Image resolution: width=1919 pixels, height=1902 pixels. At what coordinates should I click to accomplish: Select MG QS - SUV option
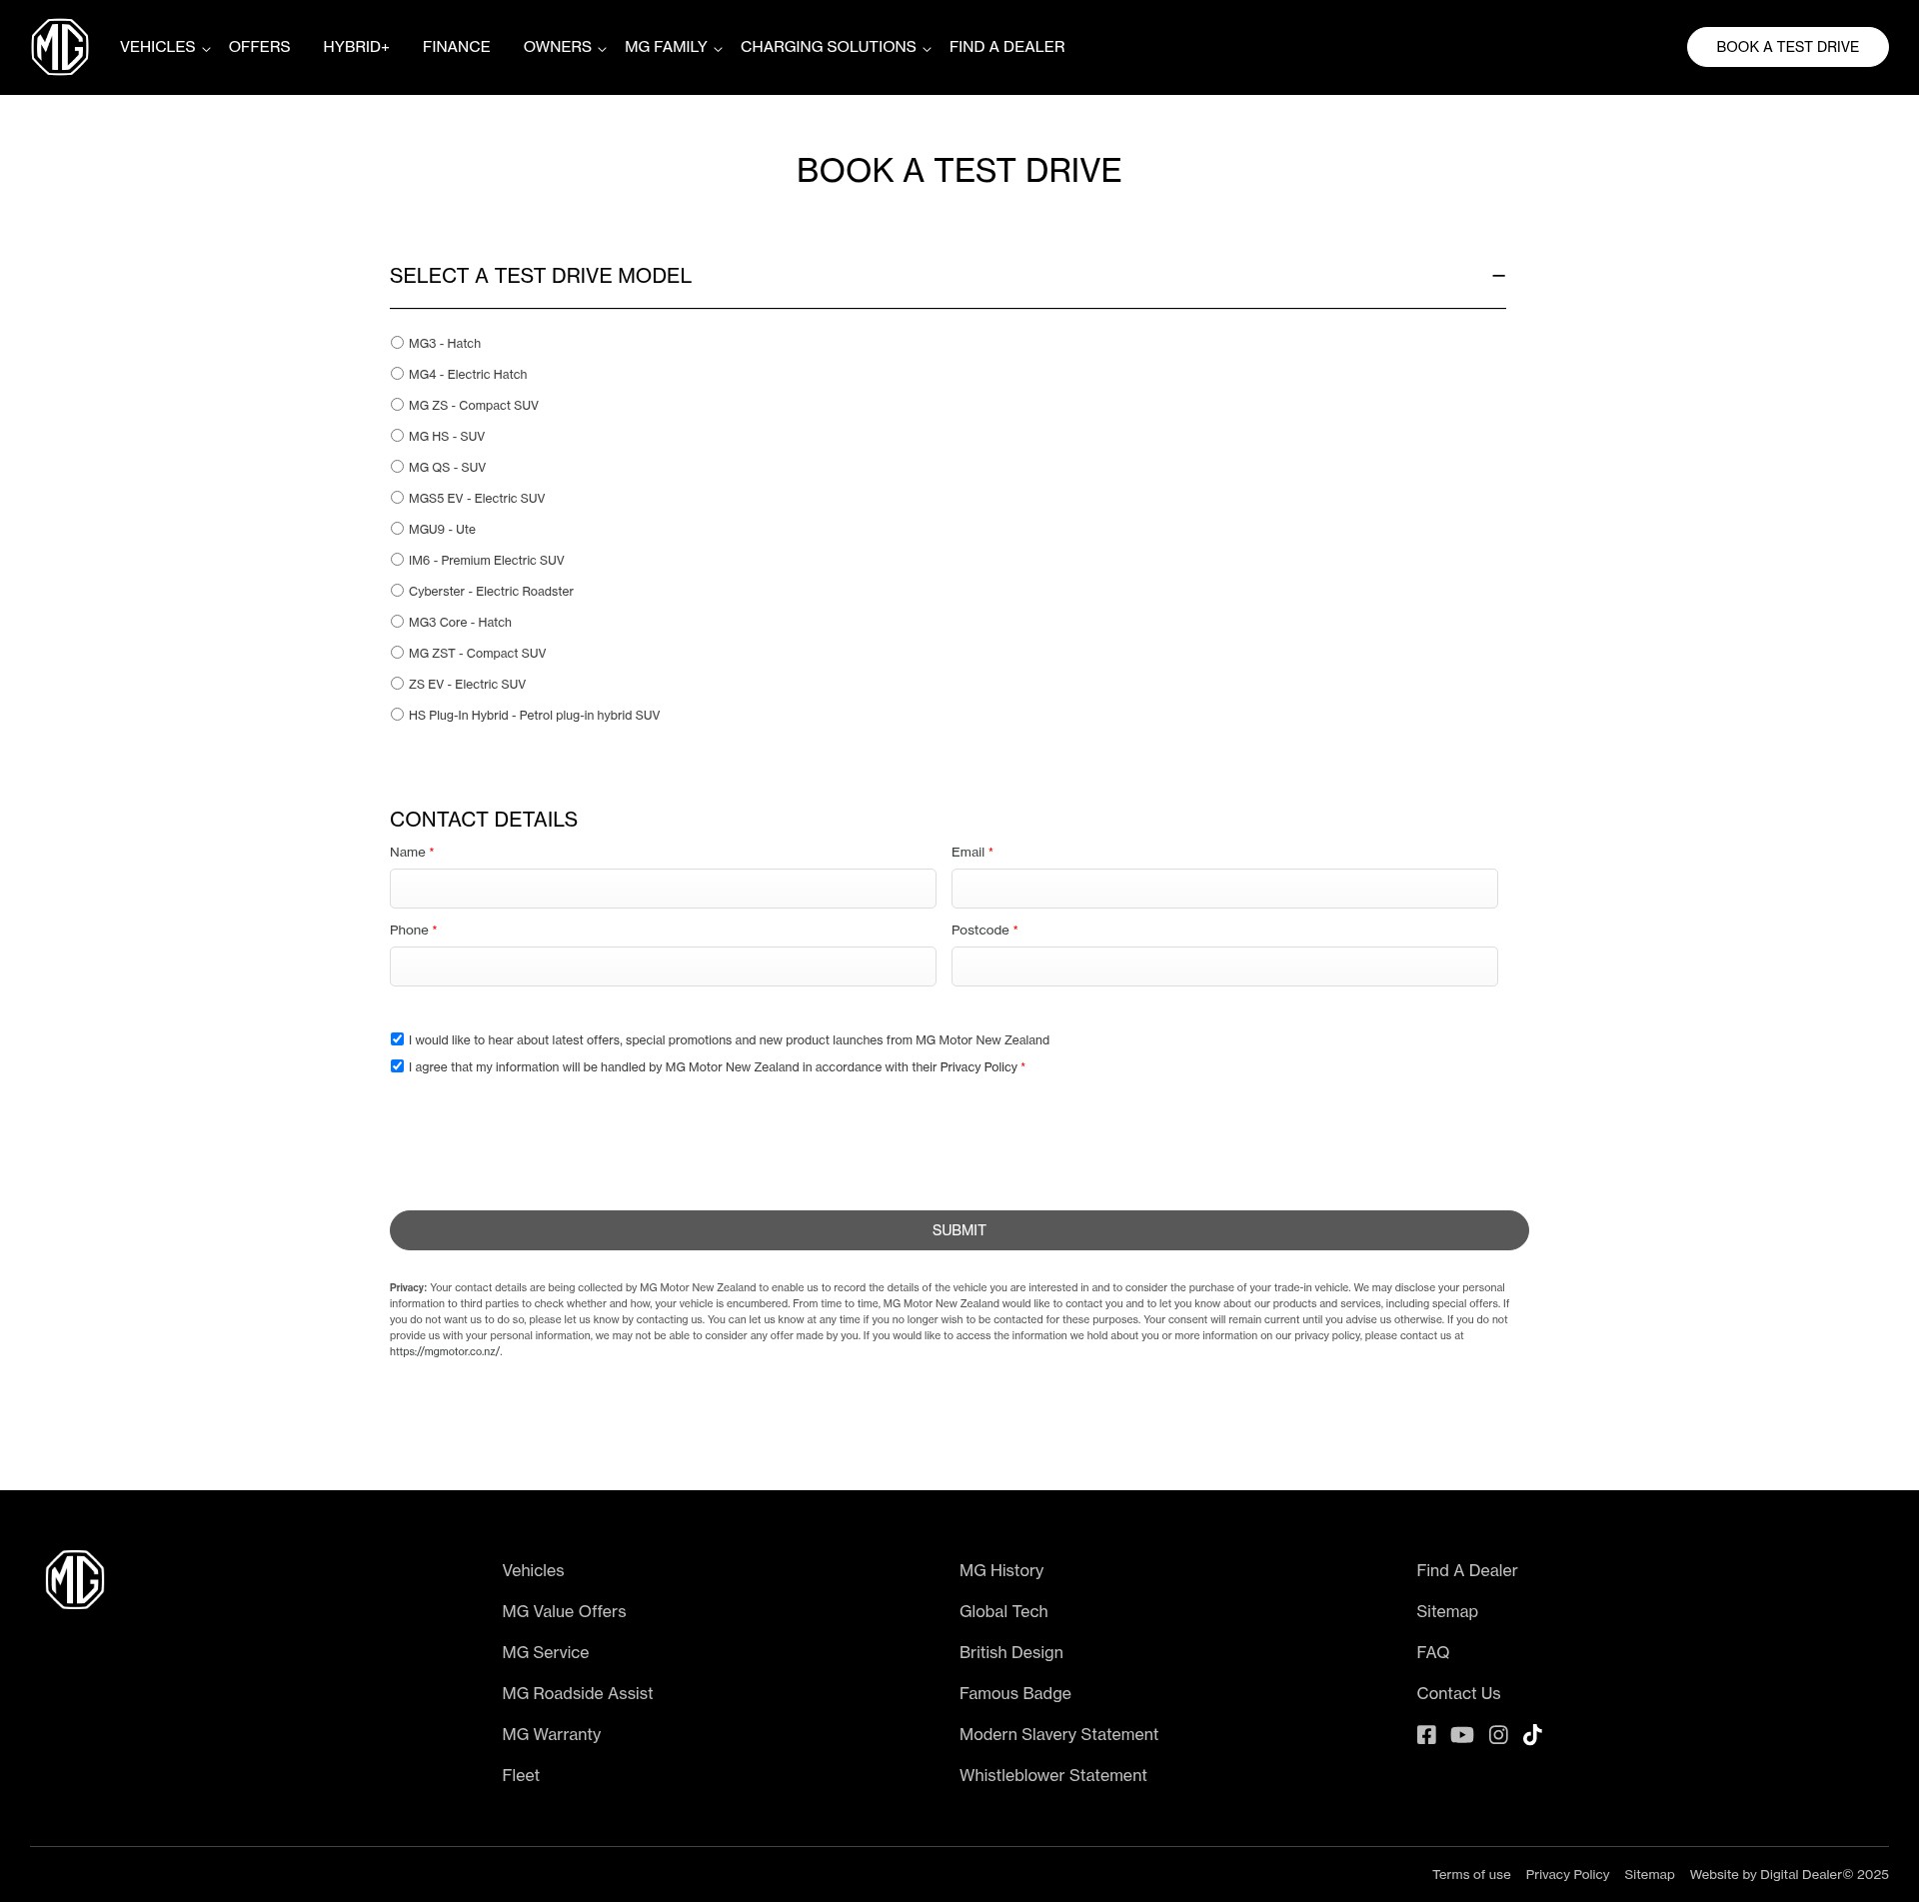tap(397, 467)
